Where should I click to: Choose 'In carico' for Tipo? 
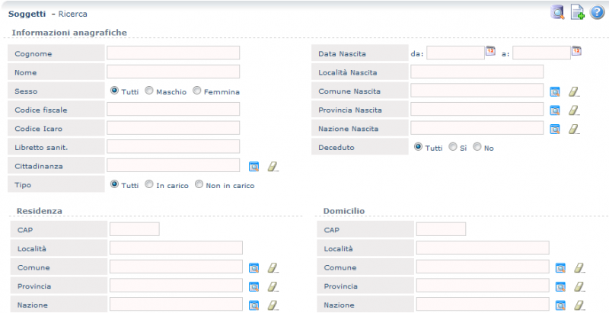[x=149, y=184]
